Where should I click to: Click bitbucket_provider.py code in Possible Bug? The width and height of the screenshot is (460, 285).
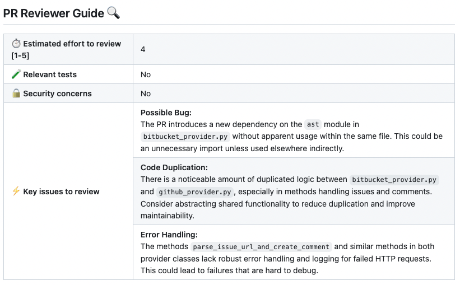[185, 137]
